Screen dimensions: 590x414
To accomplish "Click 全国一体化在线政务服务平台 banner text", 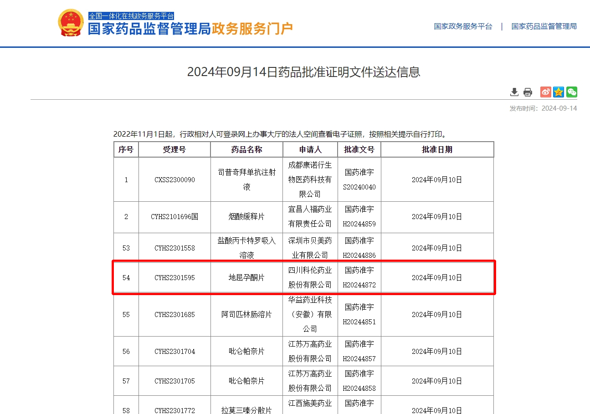I will click(131, 16).
